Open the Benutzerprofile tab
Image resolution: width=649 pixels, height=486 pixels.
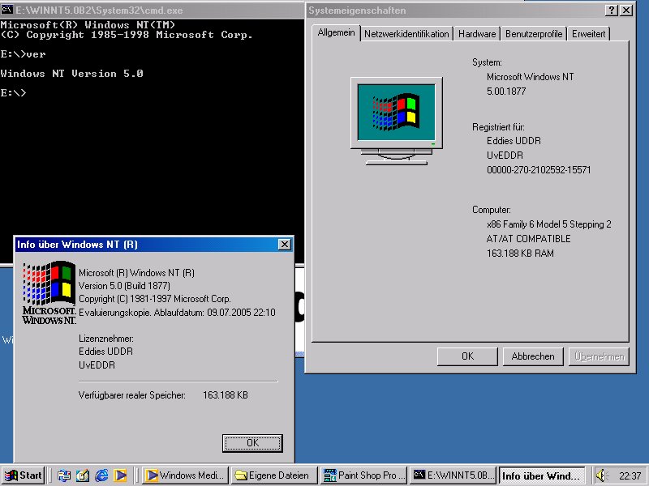coord(533,34)
